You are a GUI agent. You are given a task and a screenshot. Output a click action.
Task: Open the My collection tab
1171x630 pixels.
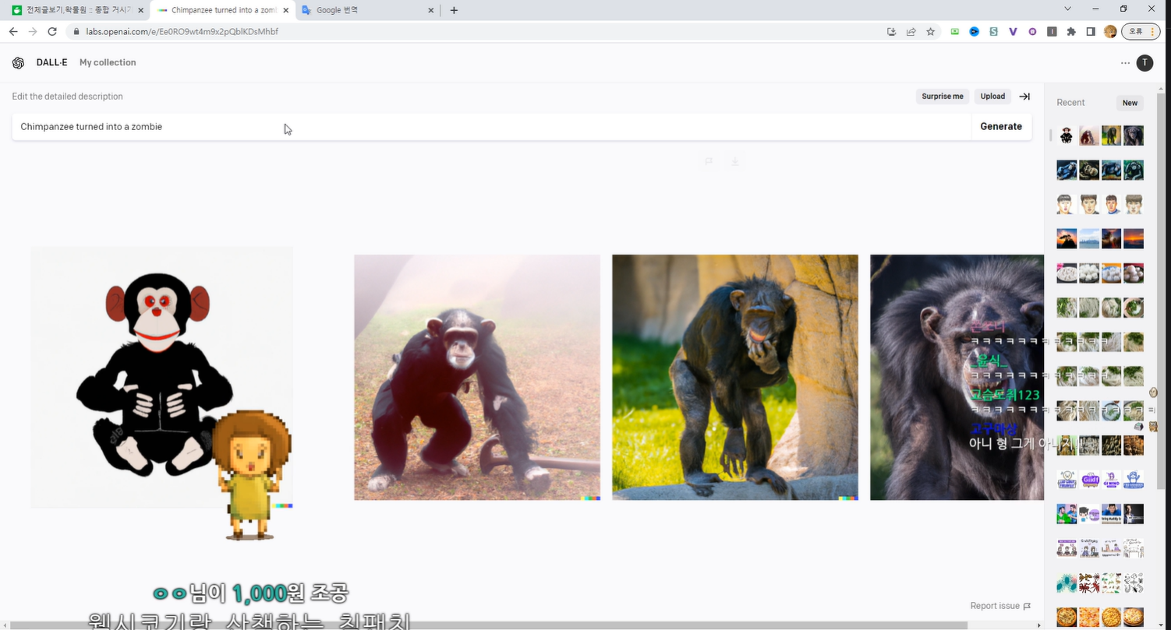pos(108,62)
